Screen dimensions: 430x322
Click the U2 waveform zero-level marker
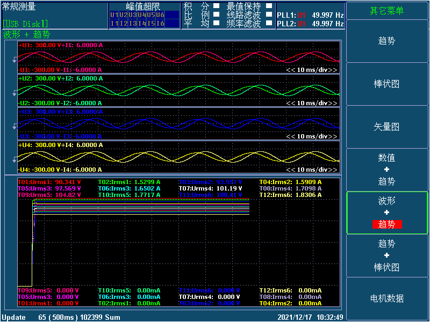(x=15, y=94)
